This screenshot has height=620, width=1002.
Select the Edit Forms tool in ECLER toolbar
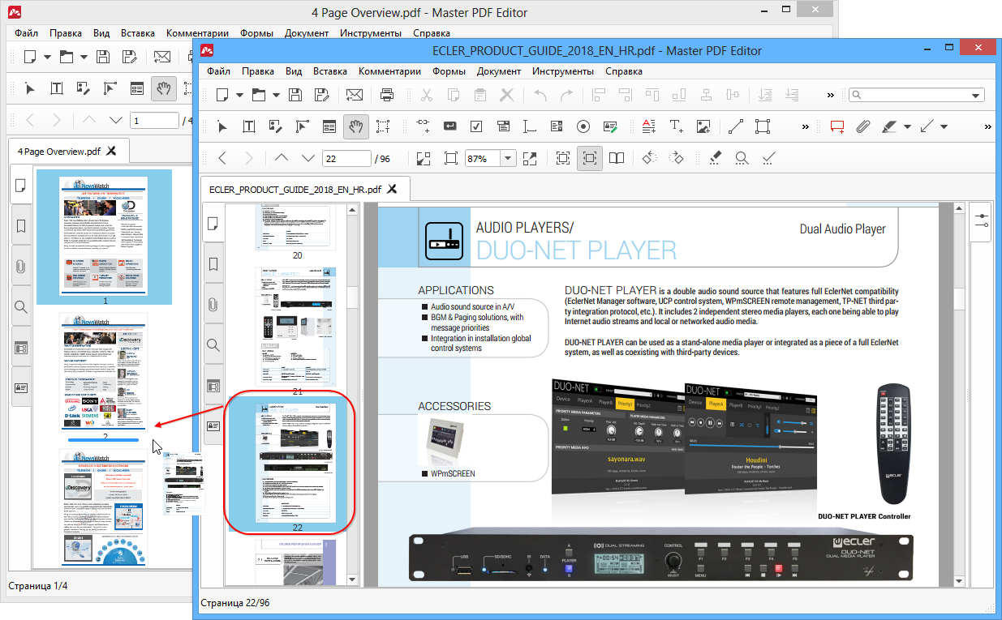(x=329, y=126)
